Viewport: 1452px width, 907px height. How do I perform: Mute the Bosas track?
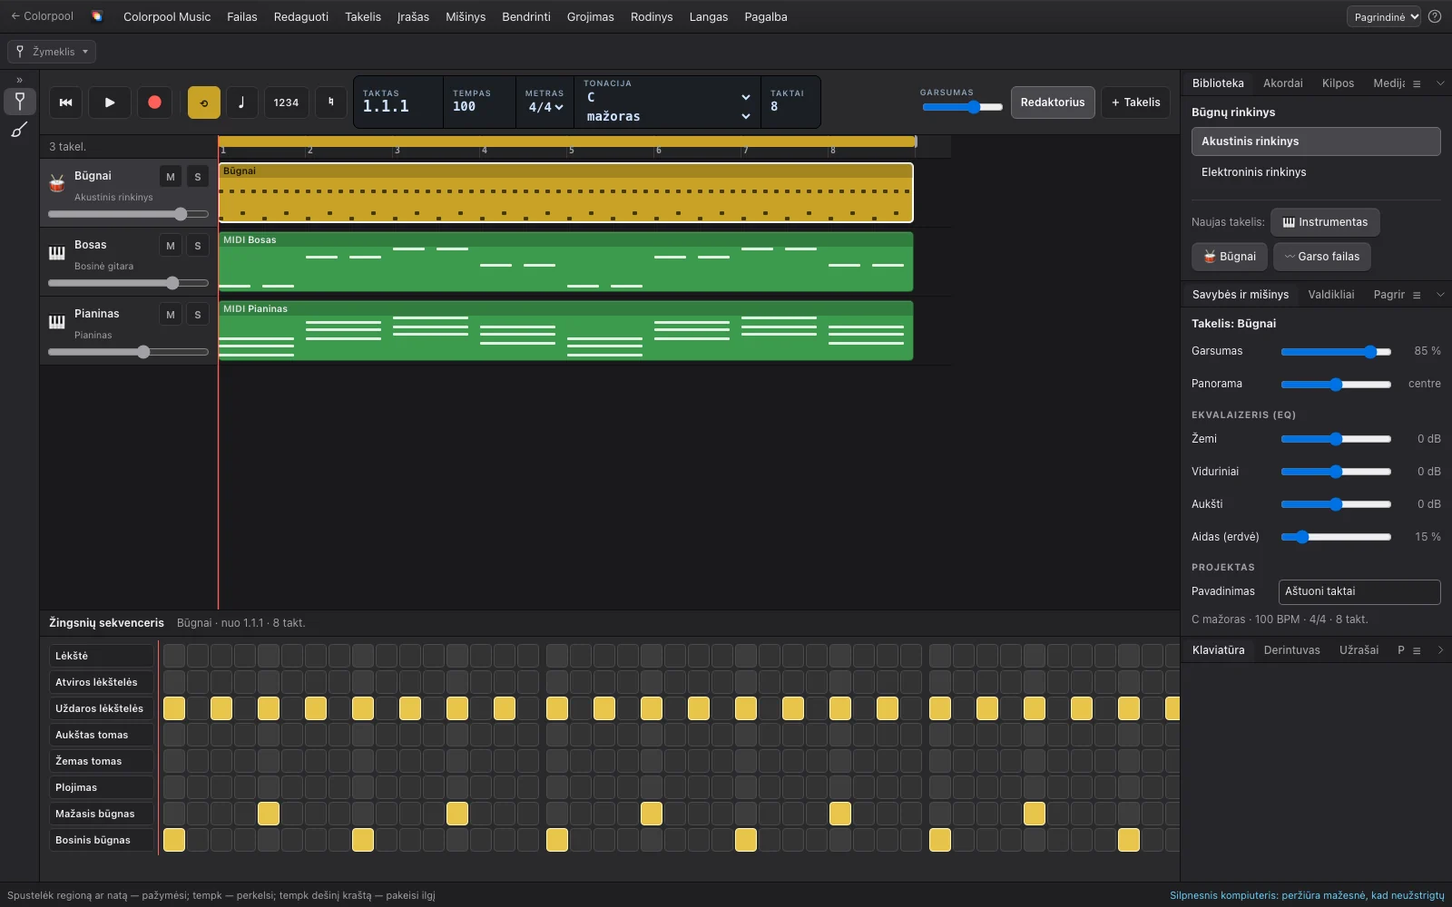pyautogui.click(x=170, y=246)
